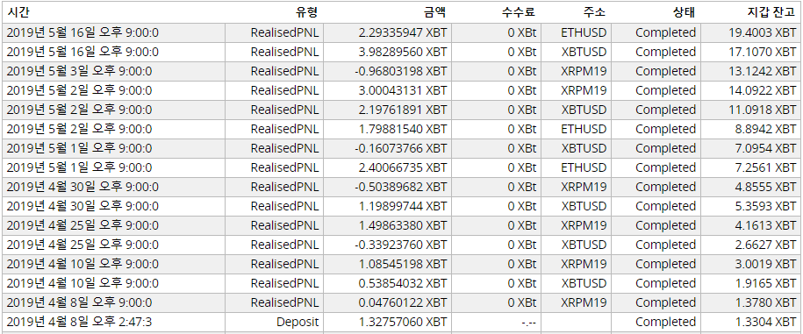
Task: Click wallet balance 8.8942 XBT
Action: (765, 130)
